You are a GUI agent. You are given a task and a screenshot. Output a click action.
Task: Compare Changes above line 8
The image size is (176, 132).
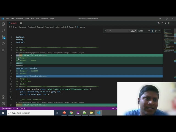click(77, 53)
